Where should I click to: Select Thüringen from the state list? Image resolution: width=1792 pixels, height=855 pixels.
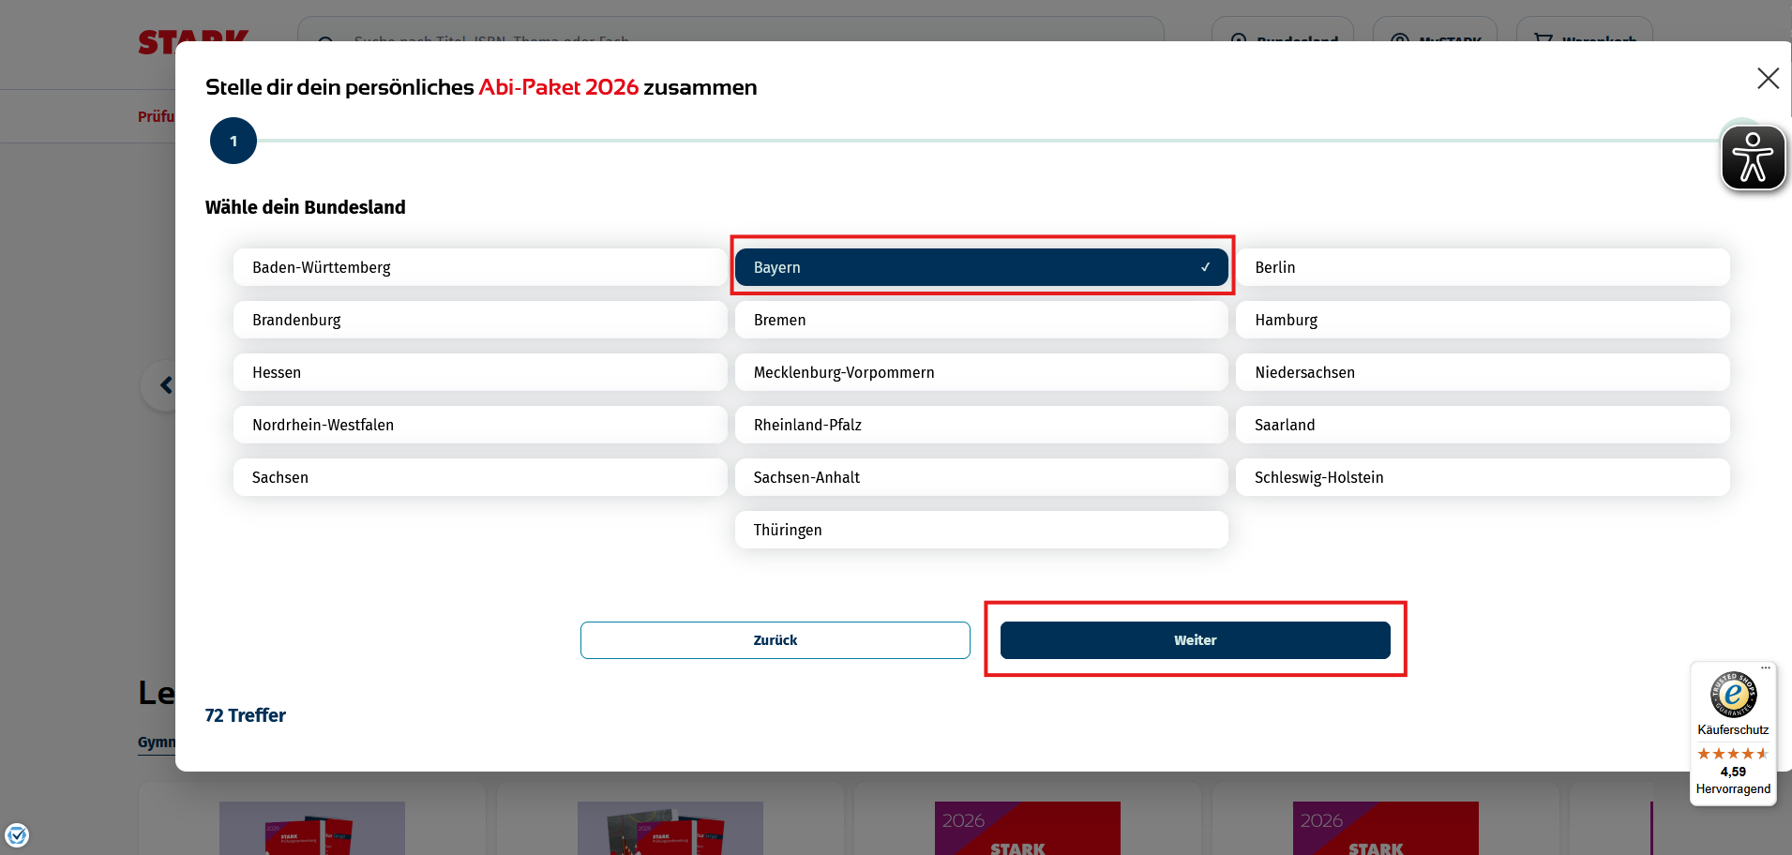coord(981,530)
